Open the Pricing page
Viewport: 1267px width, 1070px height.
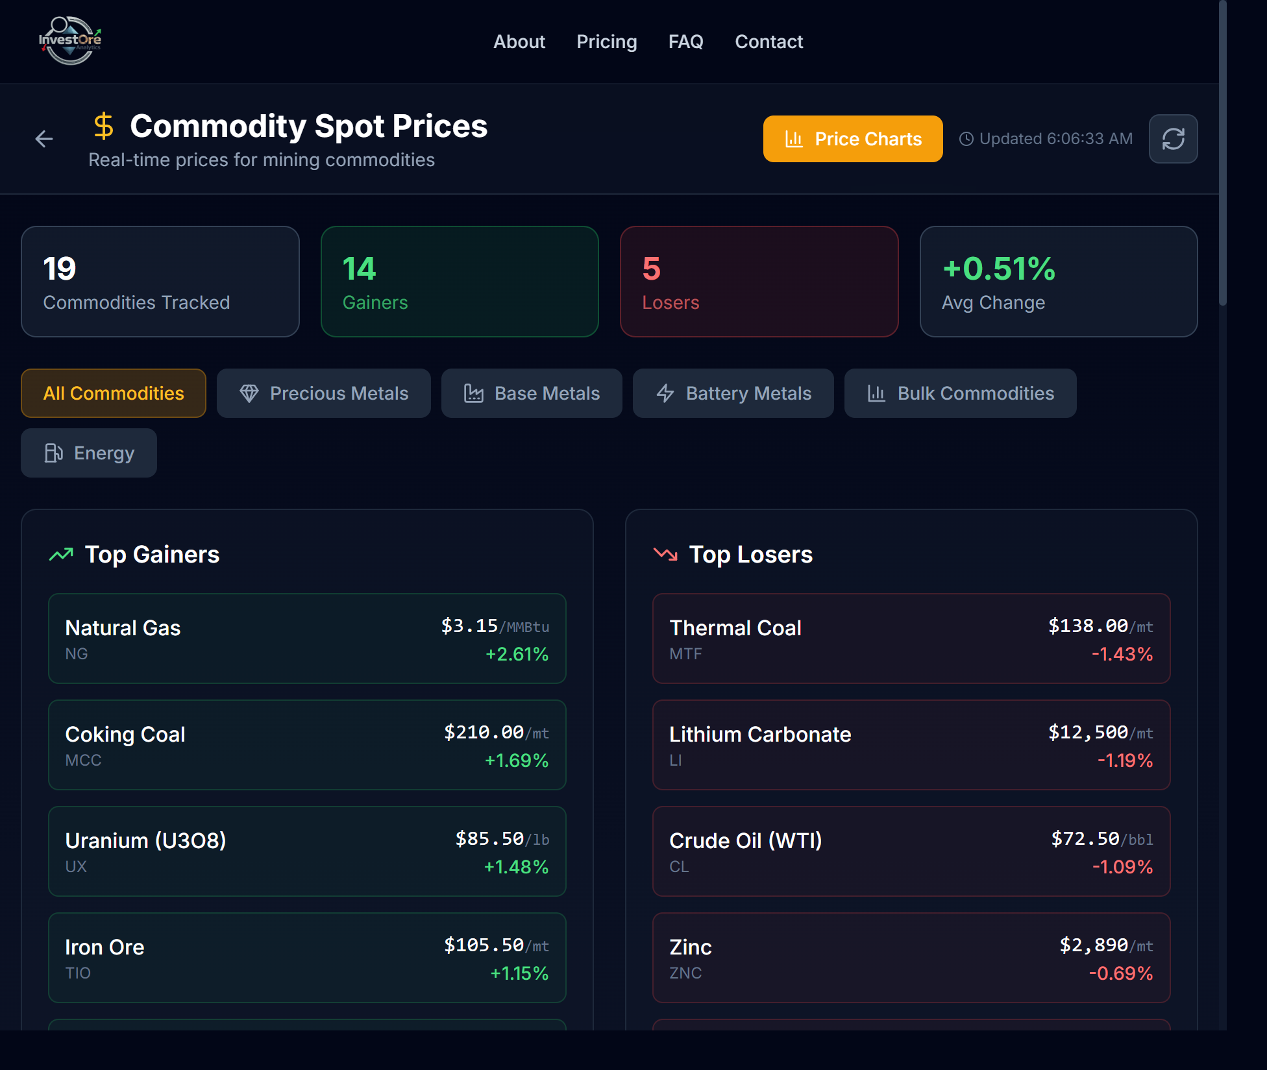tap(606, 42)
